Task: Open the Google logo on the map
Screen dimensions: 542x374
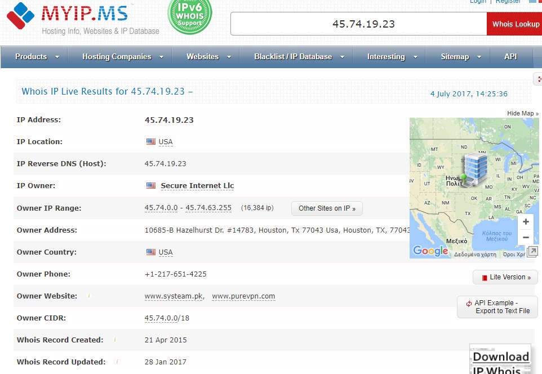Action: pyautogui.click(x=430, y=251)
